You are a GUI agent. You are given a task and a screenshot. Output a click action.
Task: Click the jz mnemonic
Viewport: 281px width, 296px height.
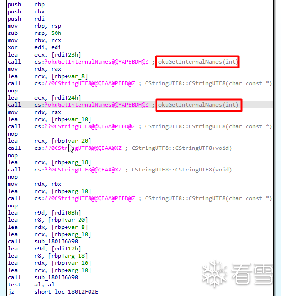(11, 292)
